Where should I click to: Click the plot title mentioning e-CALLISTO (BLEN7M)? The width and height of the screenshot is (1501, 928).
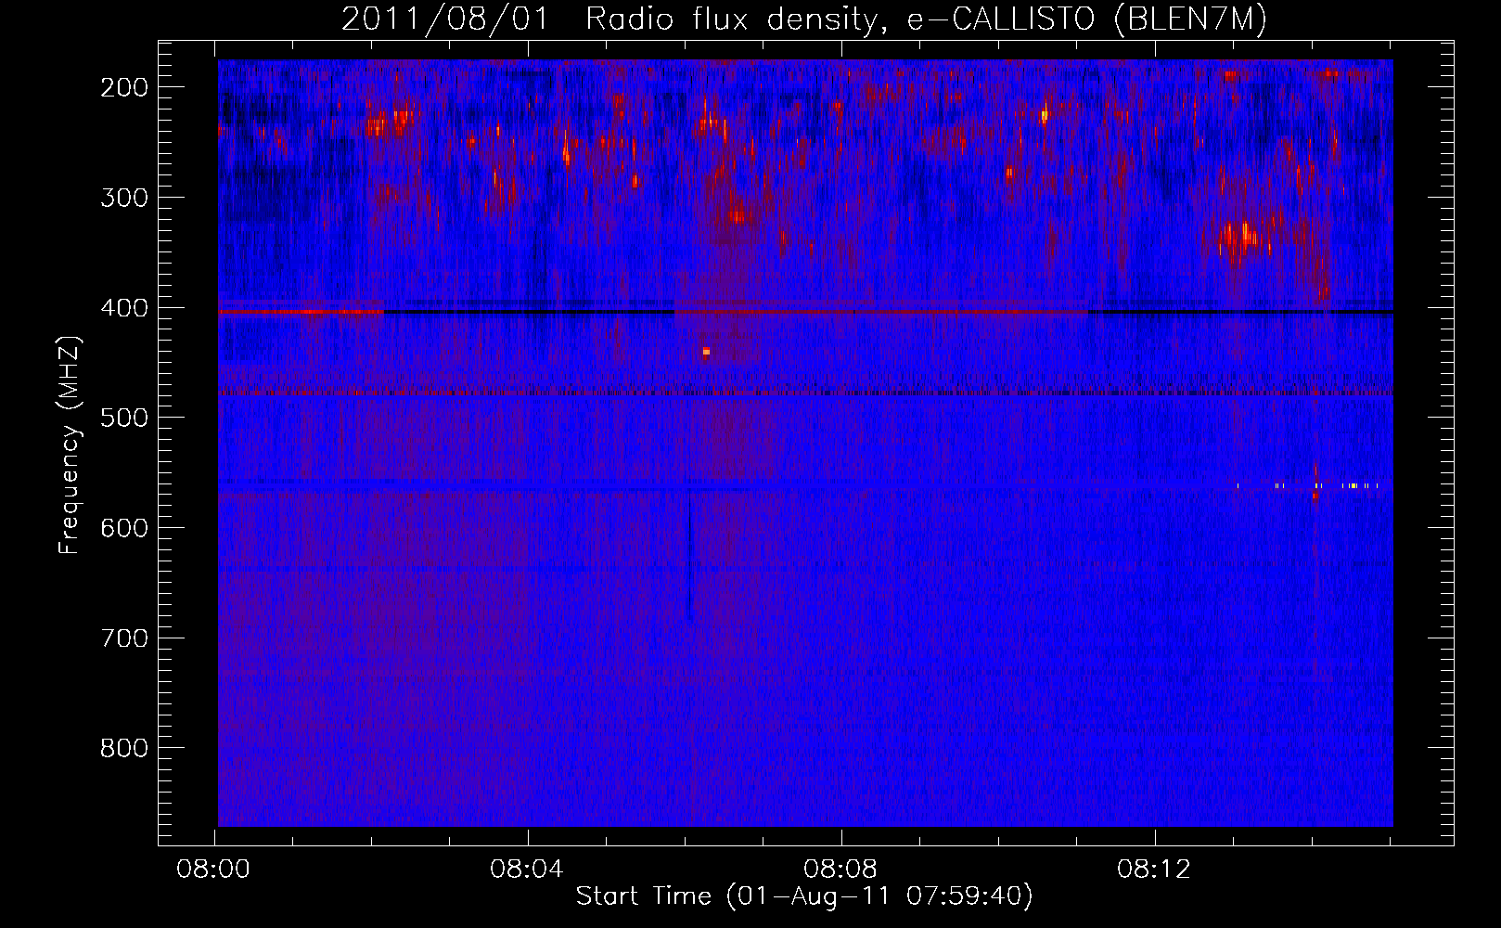[x=803, y=19]
